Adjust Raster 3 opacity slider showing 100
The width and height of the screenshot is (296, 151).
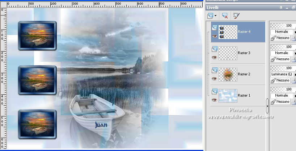[283, 47]
